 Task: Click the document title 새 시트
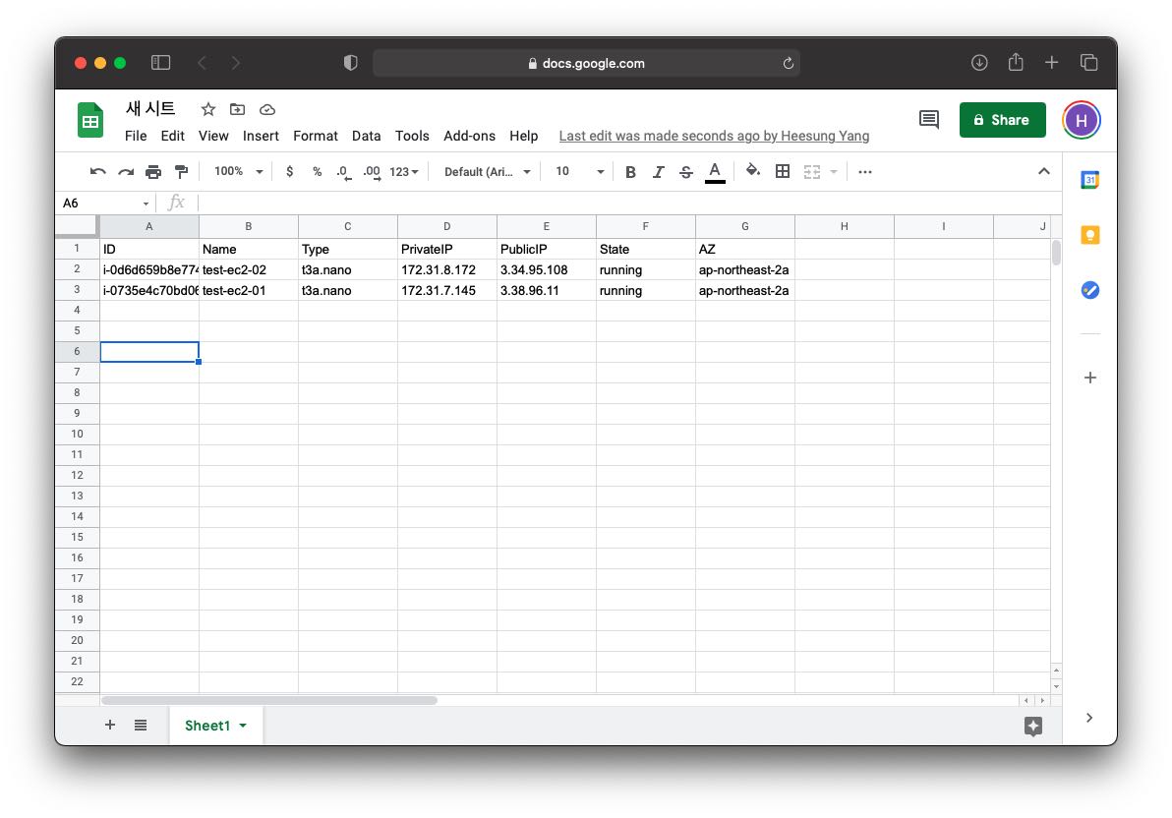tap(150, 108)
